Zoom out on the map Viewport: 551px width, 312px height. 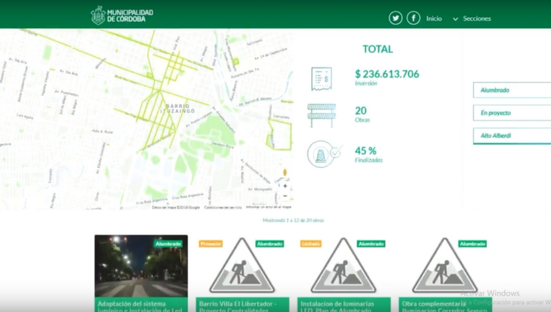(x=284, y=196)
